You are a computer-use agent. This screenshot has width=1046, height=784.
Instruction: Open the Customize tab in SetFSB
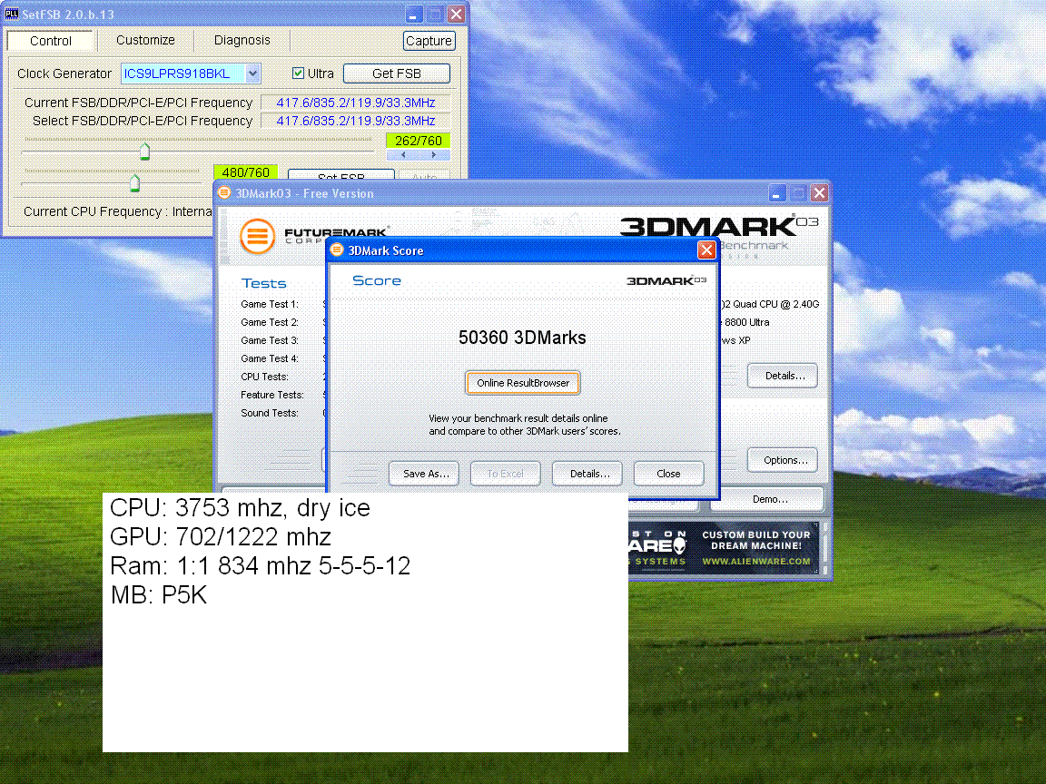(x=145, y=40)
